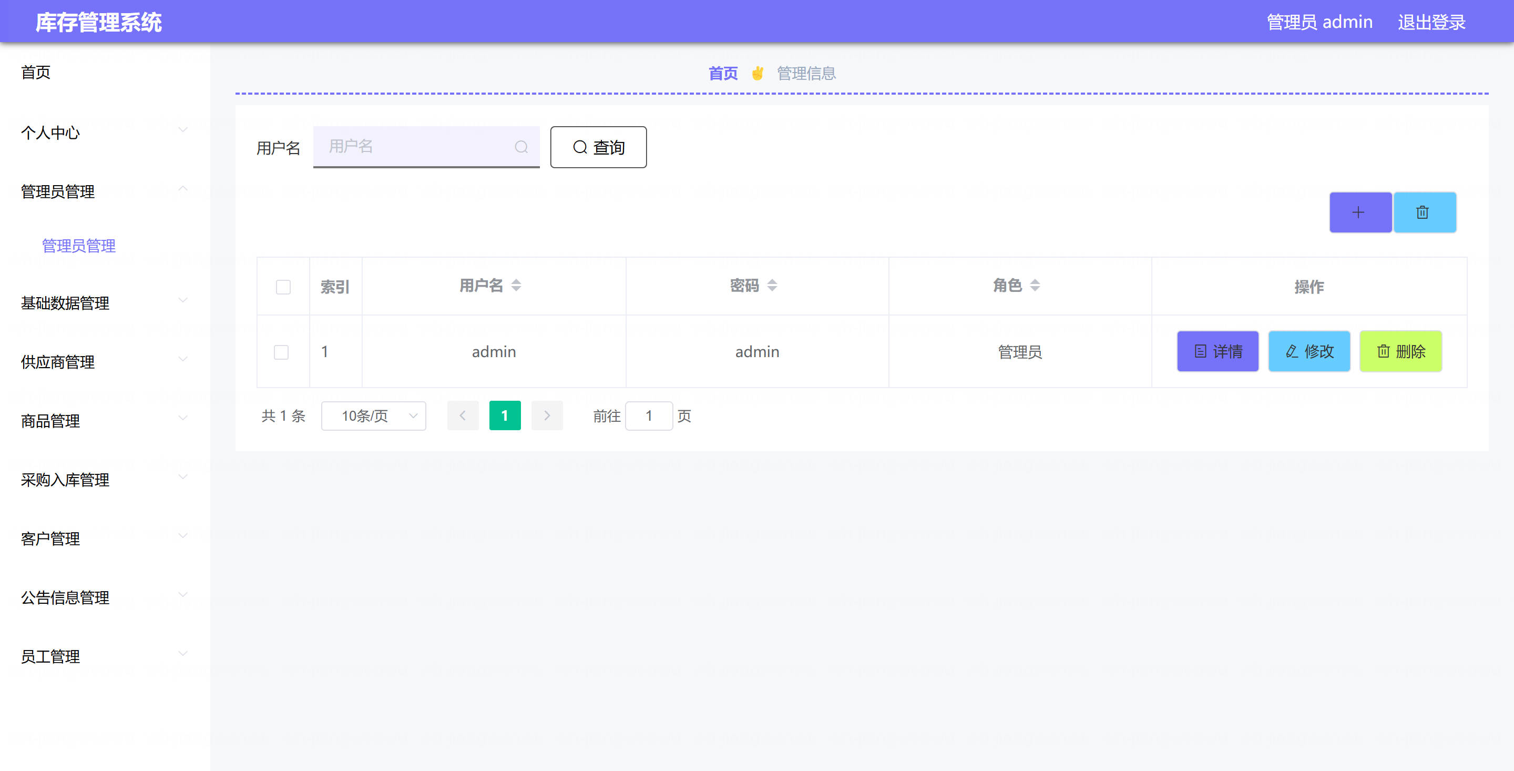Select 管理员管理 submenu item
This screenshot has height=771, width=1514.
click(79, 246)
